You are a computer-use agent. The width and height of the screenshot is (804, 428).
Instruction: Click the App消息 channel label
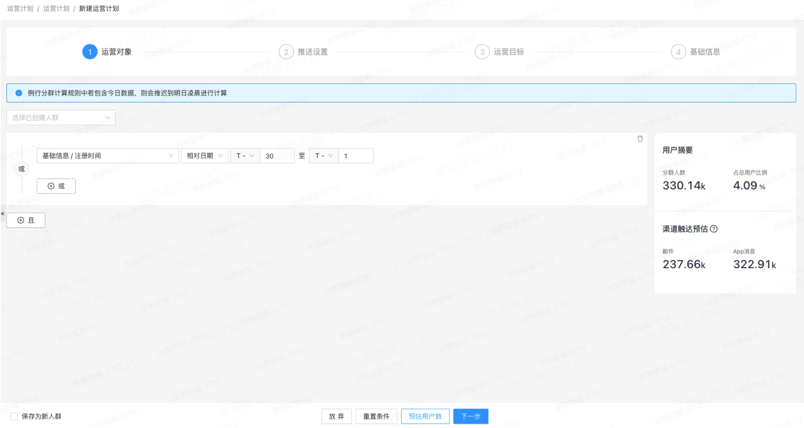(744, 251)
